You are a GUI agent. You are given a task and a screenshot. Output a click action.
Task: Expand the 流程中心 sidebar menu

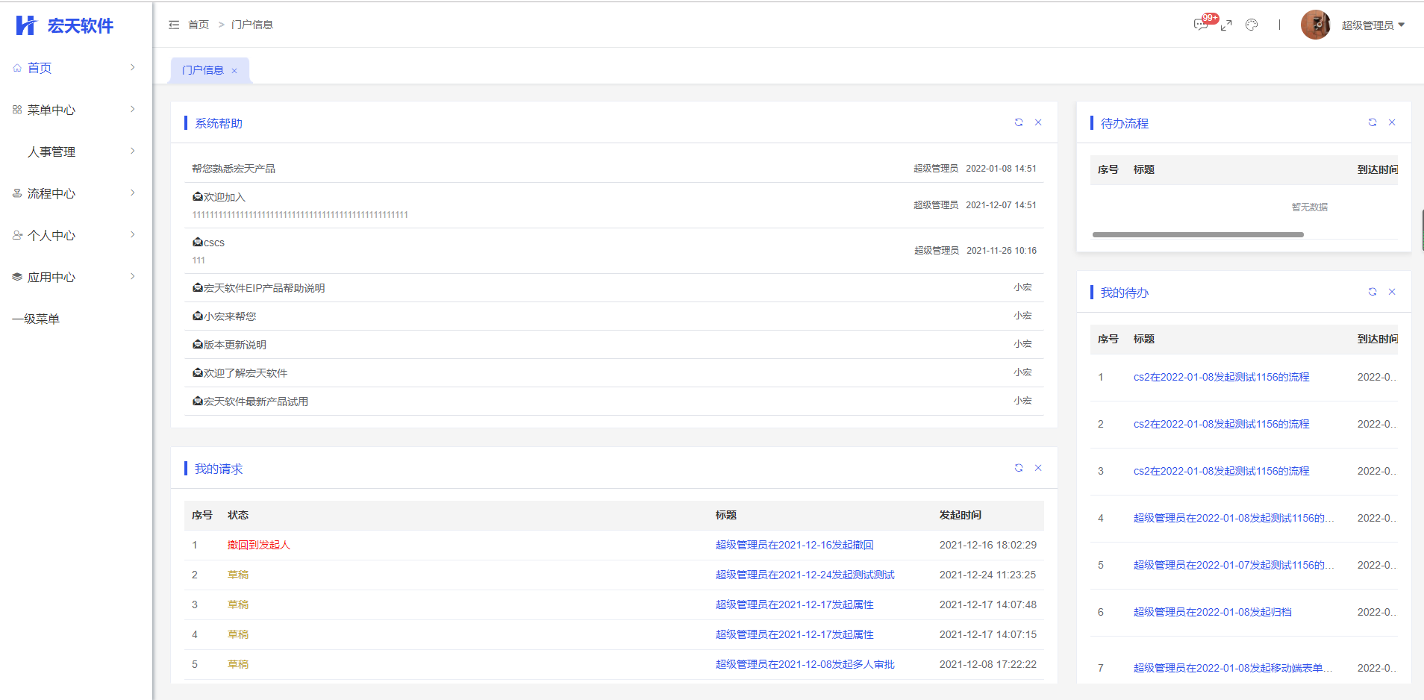[73, 193]
